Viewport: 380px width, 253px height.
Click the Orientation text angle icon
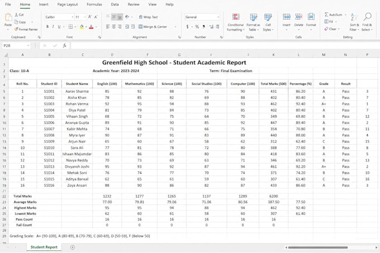tap(127, 17)
